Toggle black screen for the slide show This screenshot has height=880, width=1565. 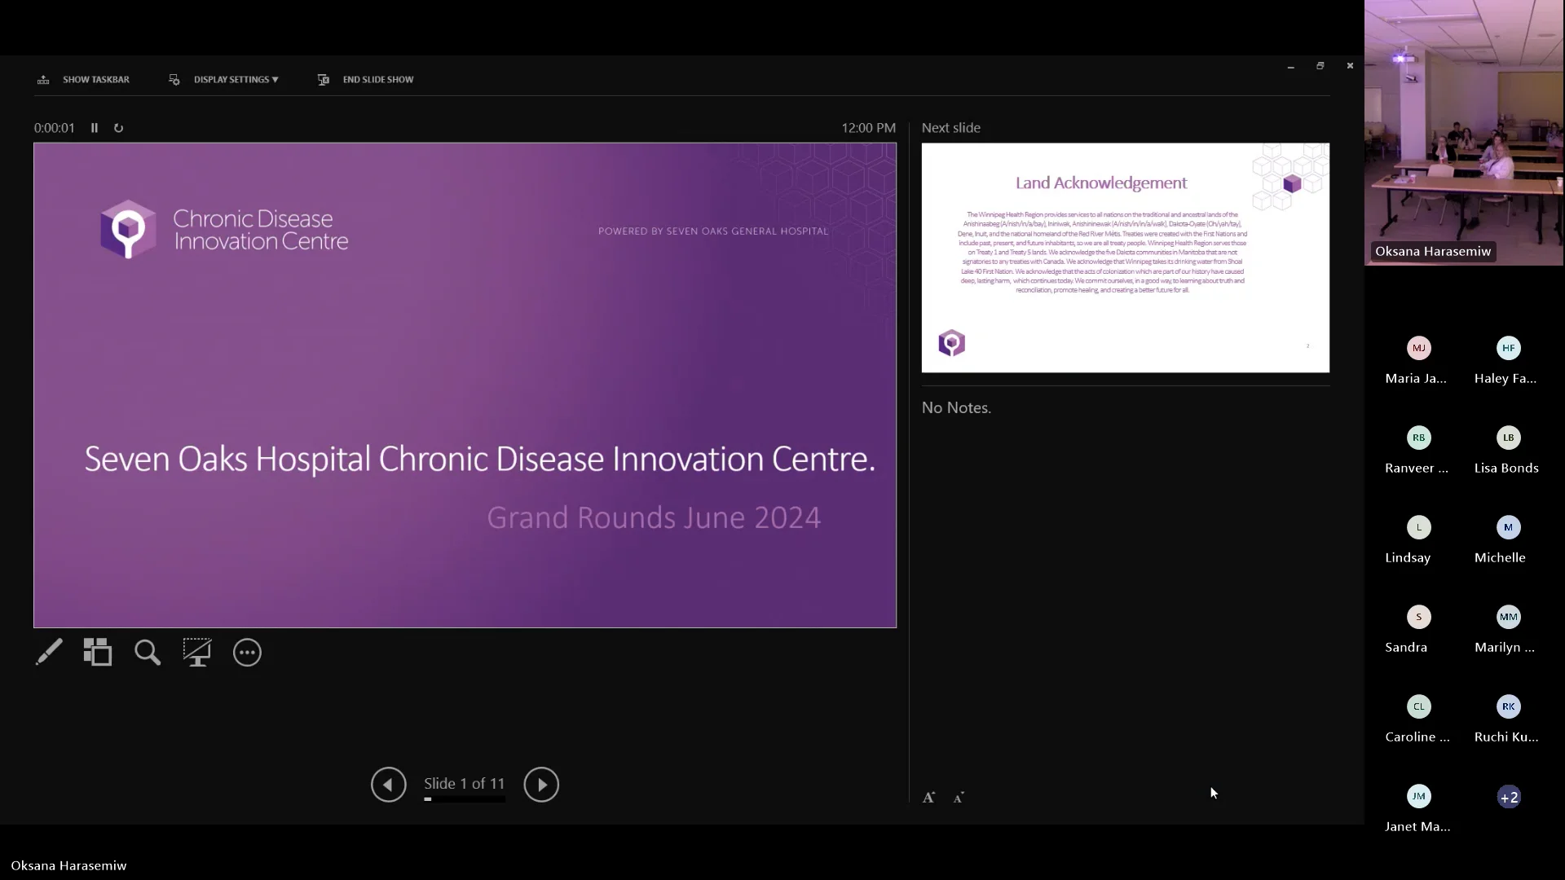[197, 653]
